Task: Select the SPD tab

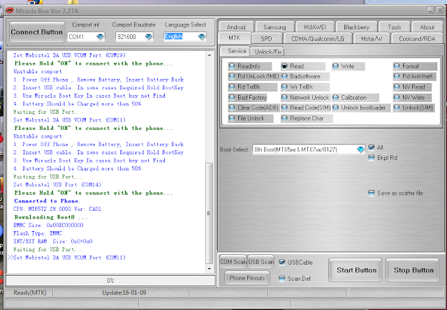Action: 266,38
